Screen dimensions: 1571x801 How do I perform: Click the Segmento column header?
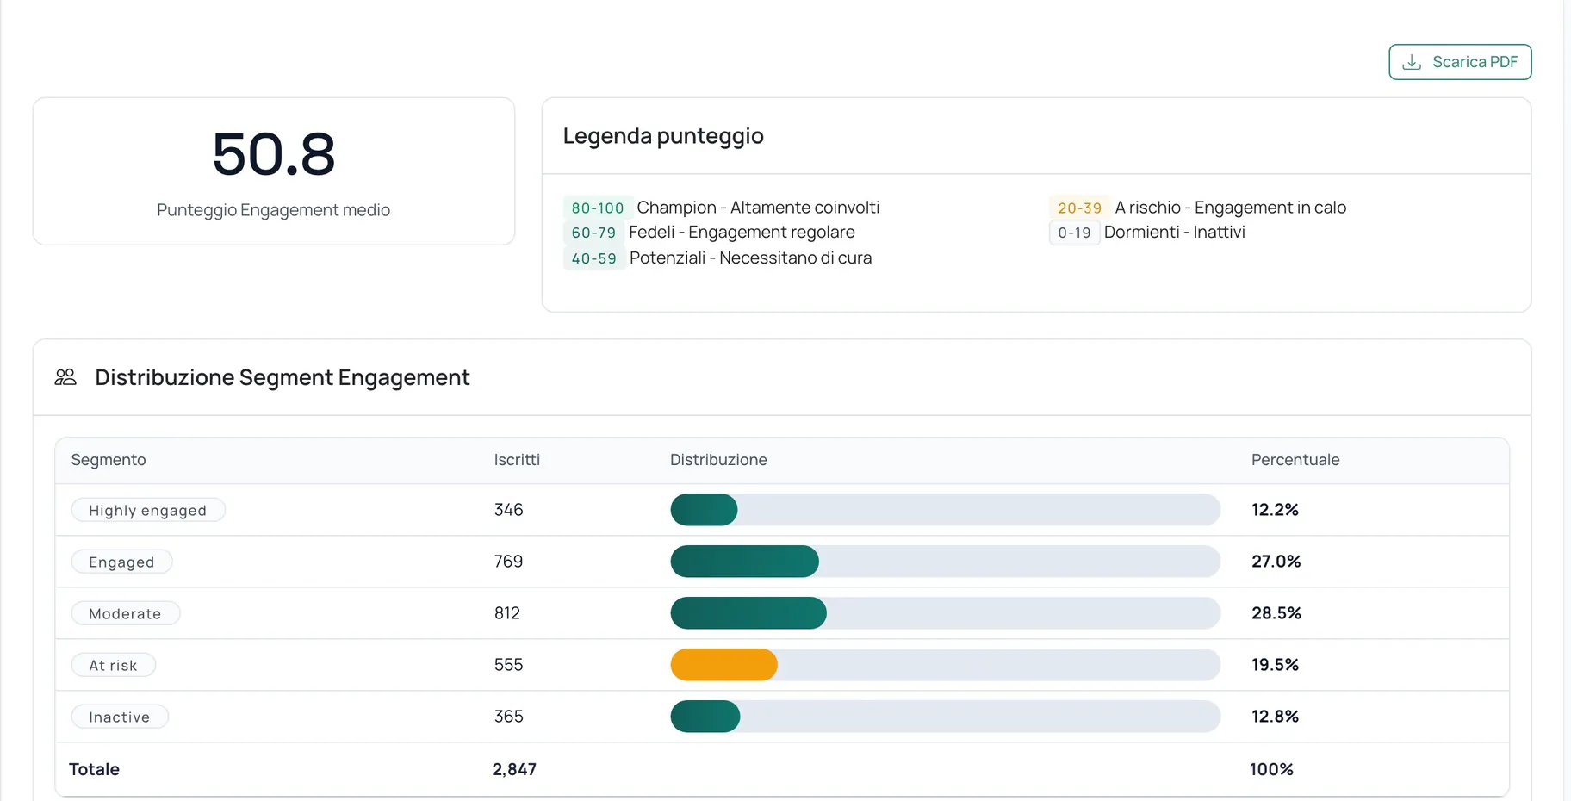(x=109, y=460)
